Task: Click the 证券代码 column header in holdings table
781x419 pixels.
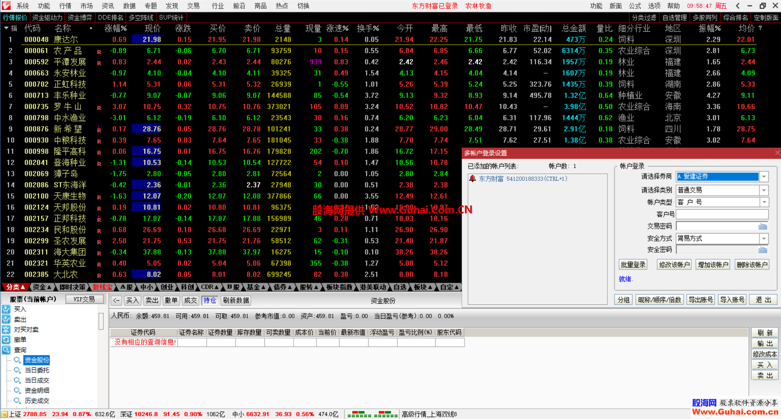Action: tap(143, 332)
